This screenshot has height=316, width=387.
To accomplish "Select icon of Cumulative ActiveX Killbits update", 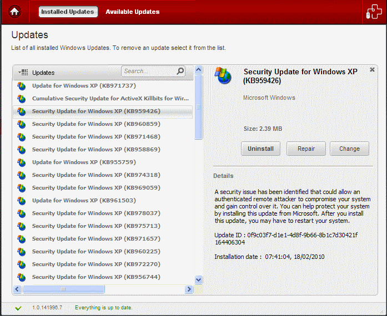I will [x=22, y=99].
